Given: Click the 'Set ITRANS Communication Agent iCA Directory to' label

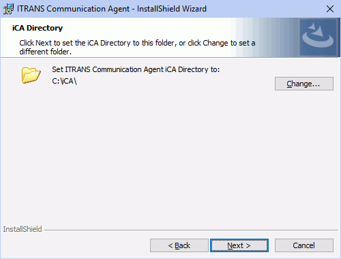Looking at the screenshot, I should [x=136, y=69].
